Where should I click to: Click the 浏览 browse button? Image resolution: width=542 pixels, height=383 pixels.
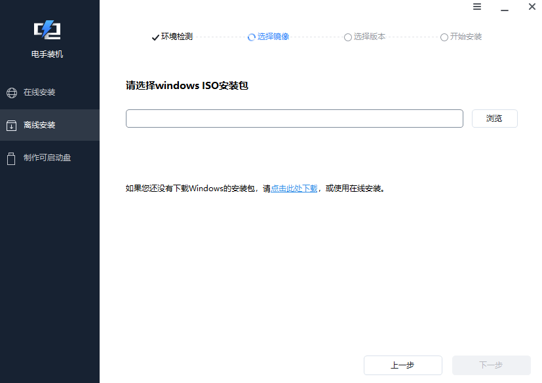pos(494,118)
